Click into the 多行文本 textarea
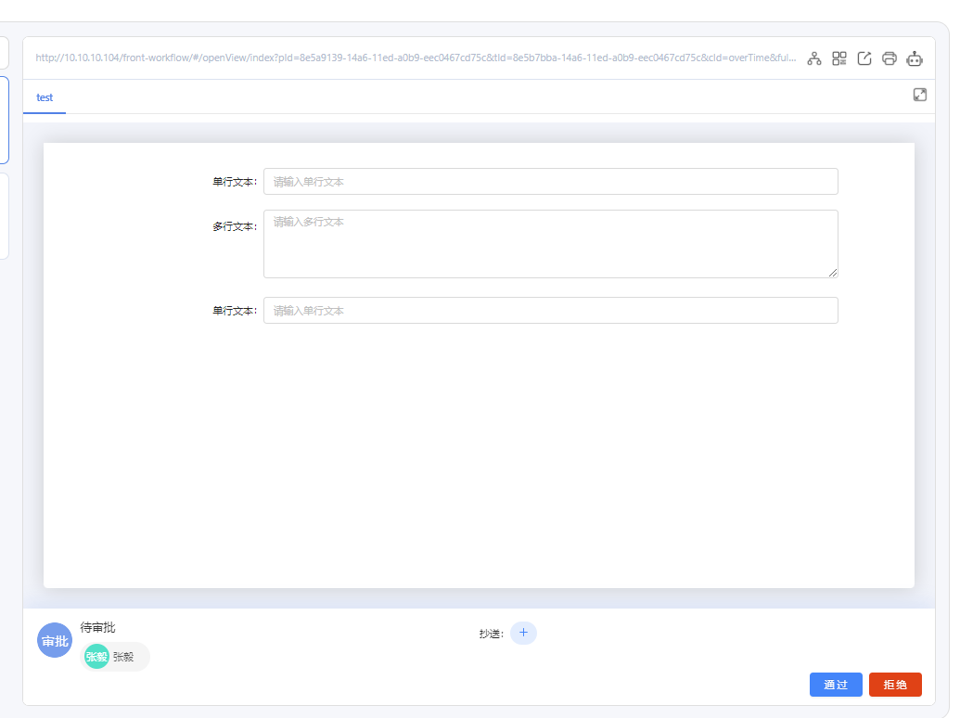 550,243
